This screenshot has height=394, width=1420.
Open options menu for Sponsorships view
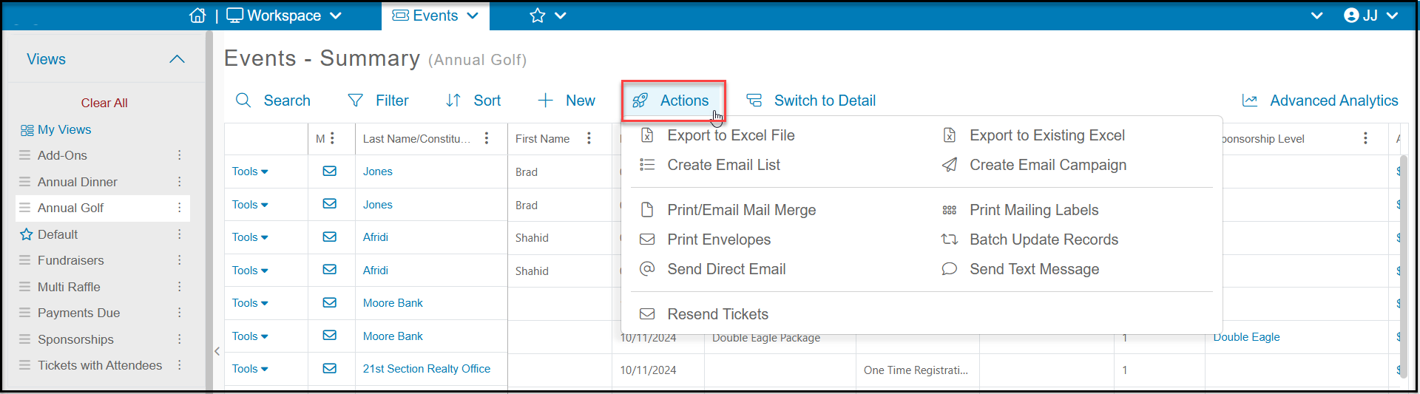(x=179, y=339)
